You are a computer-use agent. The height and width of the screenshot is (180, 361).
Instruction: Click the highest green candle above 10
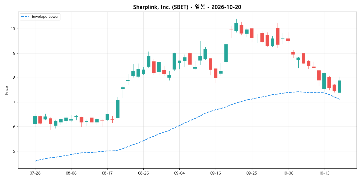point(236,27)
